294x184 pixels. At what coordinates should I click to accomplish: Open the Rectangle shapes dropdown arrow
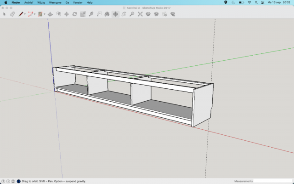point(45,14)
